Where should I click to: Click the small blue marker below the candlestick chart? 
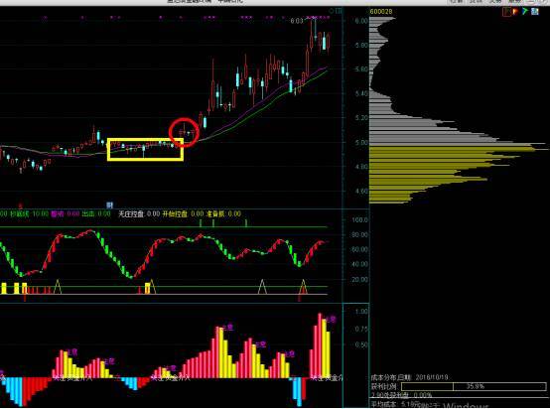coord(109,204)
